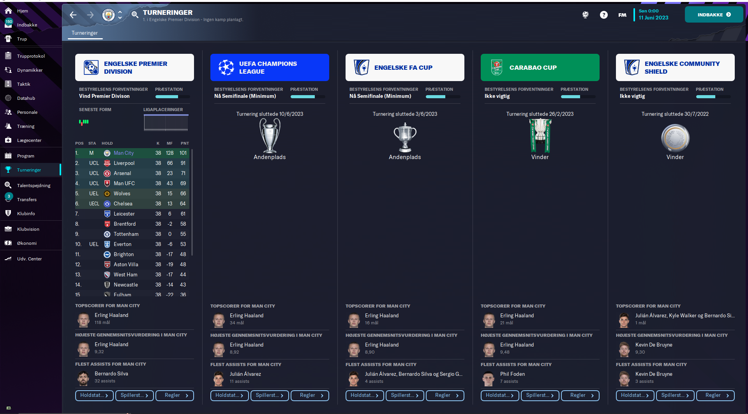
Task: Open Indbakke with the 150 badge
Action: pos(27,25)
